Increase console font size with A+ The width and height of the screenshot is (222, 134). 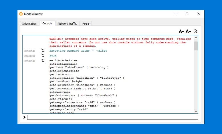point(188,31)
